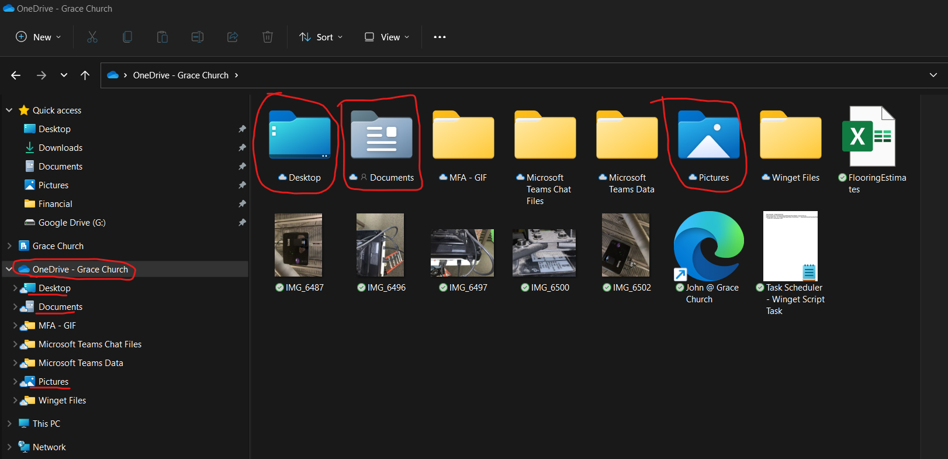Select Microsoft Teams Data folder in main pane
The image size is (948, 459).
(x=627, y=134)
